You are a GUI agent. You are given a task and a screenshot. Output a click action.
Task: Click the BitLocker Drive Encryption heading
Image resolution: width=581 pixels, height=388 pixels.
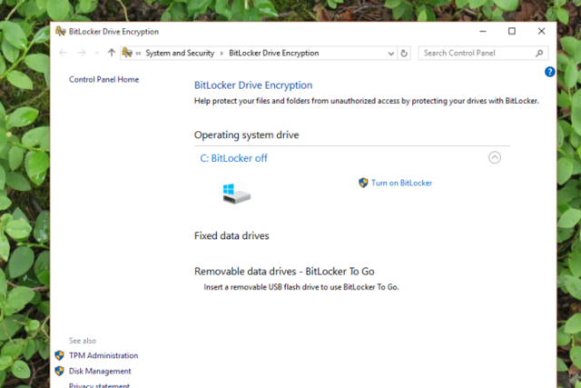[253, 85]
